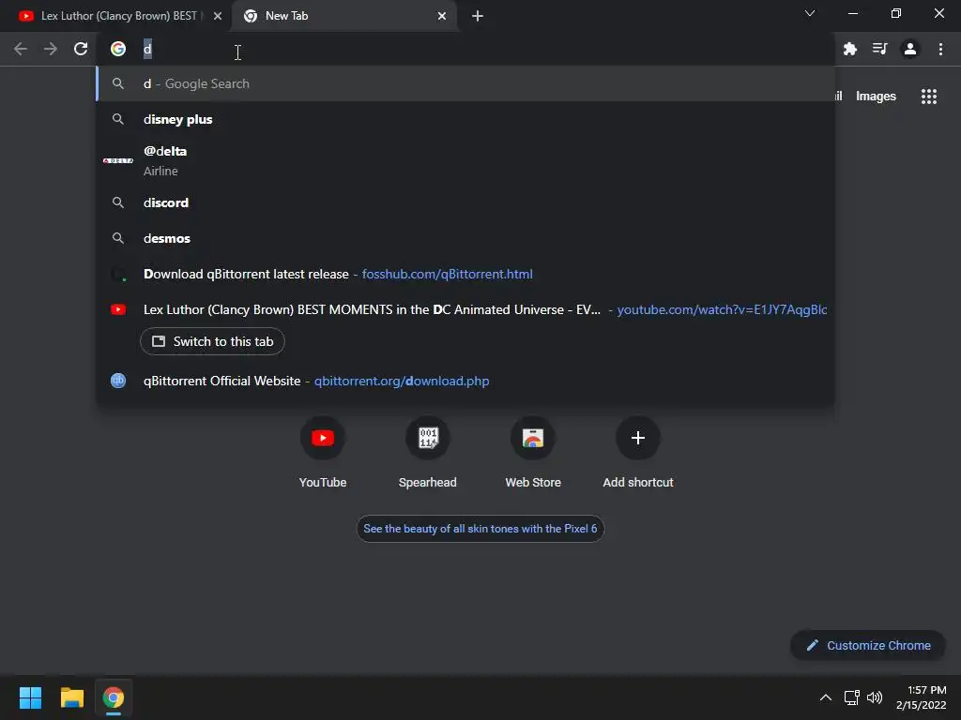Select the New Tab tab
Viewport: 961px width, 720px height.
344,16
